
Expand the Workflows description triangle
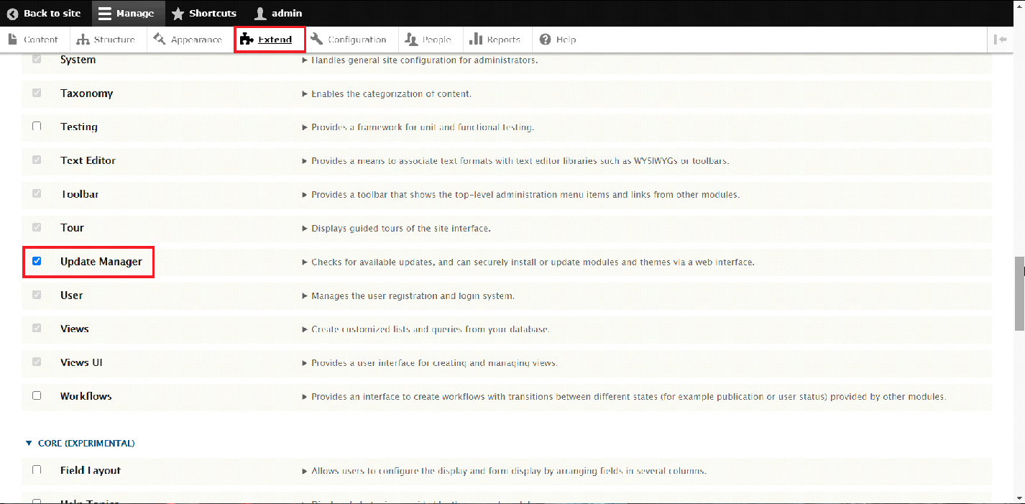click(x=305, y=397)
